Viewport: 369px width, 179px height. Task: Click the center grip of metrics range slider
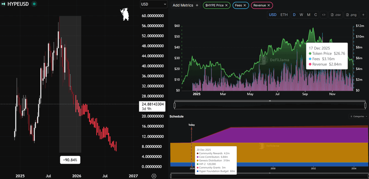(270, 101)
